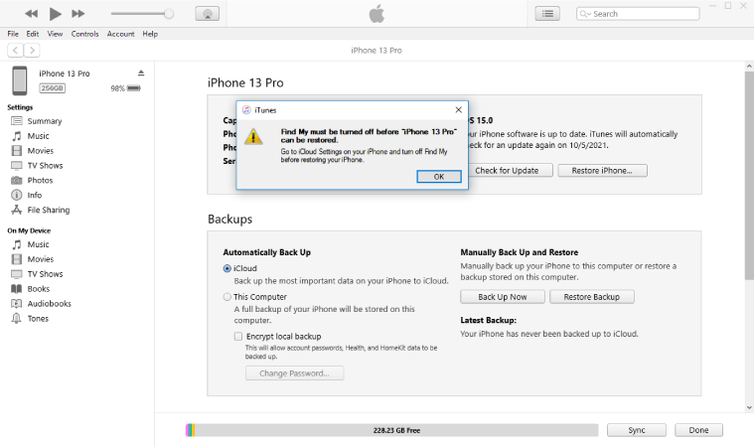Adjust the volume slider knob
The height and width of the screenshot is (447, 754).
coord(169,14)
